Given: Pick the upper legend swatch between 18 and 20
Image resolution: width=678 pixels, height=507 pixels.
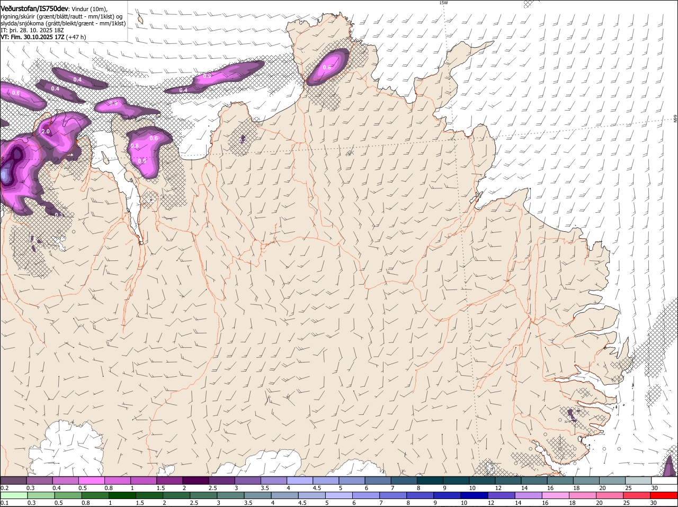Looking at the screenshot, I should [x=586, y=480].
